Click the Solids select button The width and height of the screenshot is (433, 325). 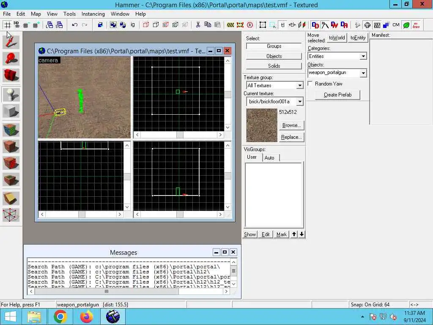[x=274, y=66]
